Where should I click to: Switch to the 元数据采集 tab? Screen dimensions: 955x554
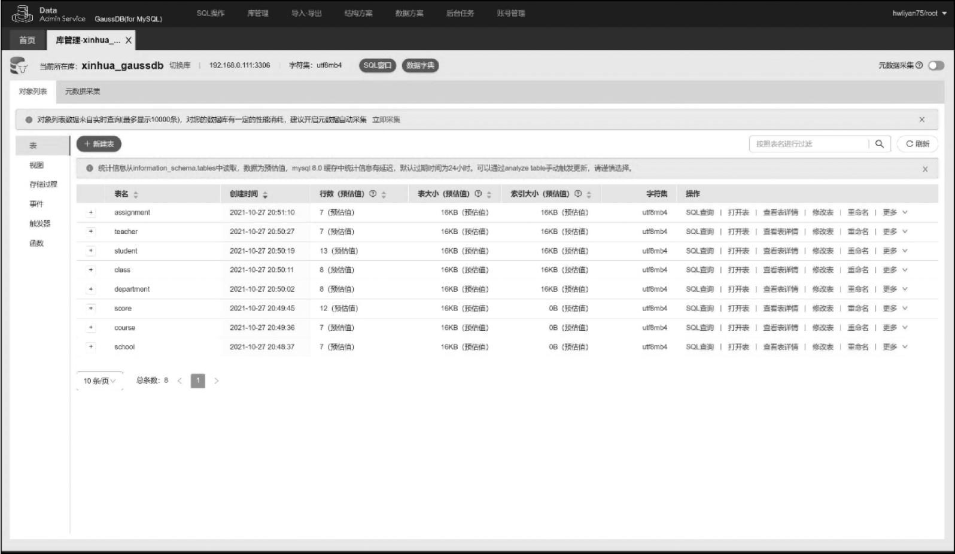[x=83, y=92]
